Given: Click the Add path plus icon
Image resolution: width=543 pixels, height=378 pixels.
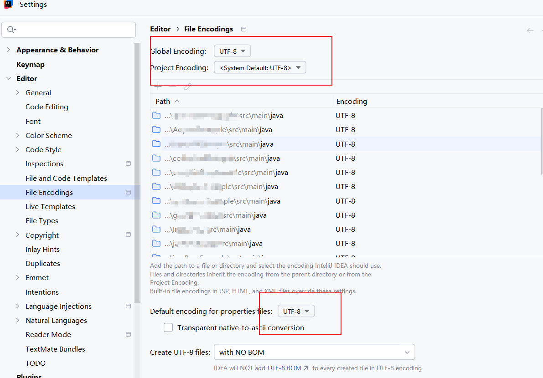Looking at the screenshot, I should (x=158, y=86).
